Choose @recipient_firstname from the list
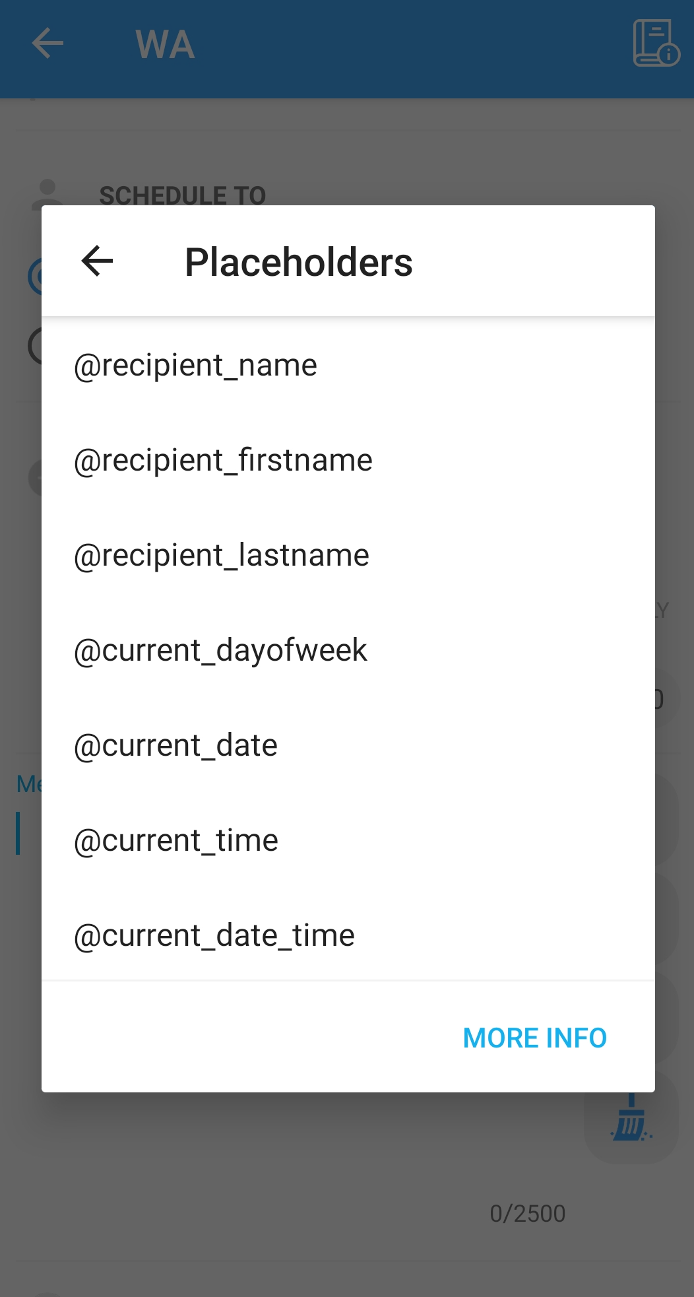This screenshot has height=1297, width=694. click(223, 461)
